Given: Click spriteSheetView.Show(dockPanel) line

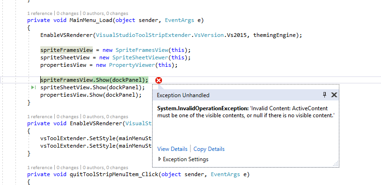Looking at the screenshot, I should [93, 87].
